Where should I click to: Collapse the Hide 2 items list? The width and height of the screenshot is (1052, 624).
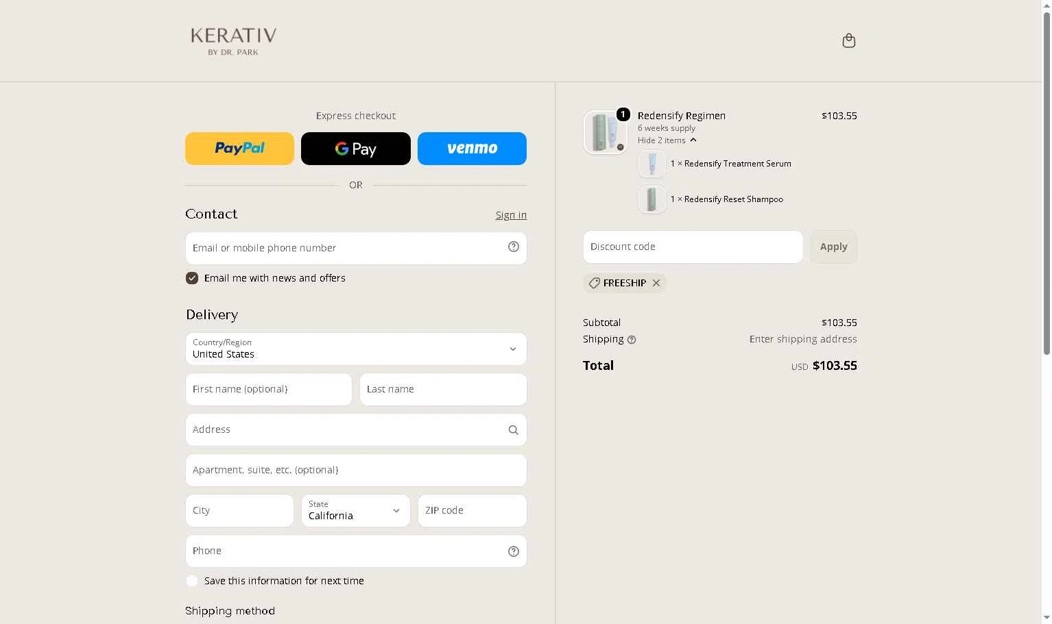pos(667,140)
